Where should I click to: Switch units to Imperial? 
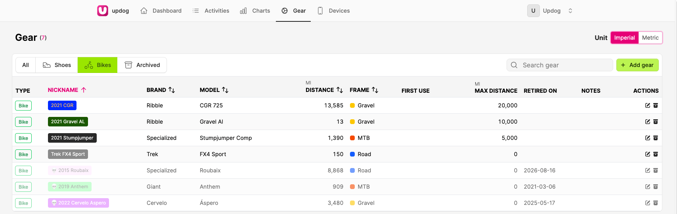(x=625, y=38)
